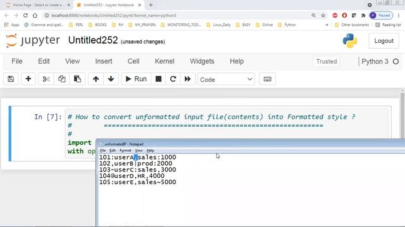This screenshot has width=405, height=227.
Task: Open Notepad File menu
Action: click(103, 151)
